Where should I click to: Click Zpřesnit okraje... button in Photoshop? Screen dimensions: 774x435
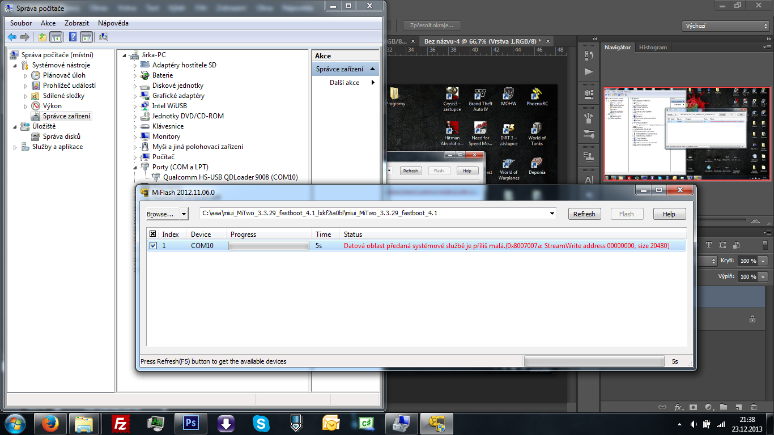pos(432,25)
